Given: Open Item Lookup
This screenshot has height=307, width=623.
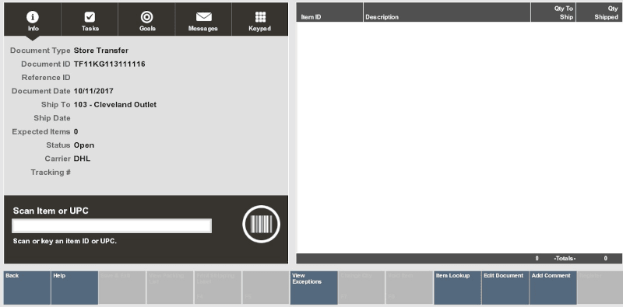Looking at the screenshot, I should pos(457,288).
